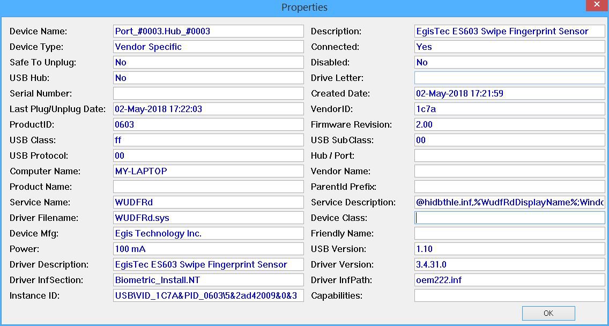609x326 pixels.
Task: Click the empty ParentId Prefix field
Action: [x=510, y=187]
